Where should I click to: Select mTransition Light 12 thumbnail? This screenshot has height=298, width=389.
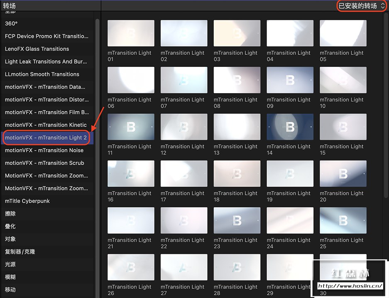184,127
